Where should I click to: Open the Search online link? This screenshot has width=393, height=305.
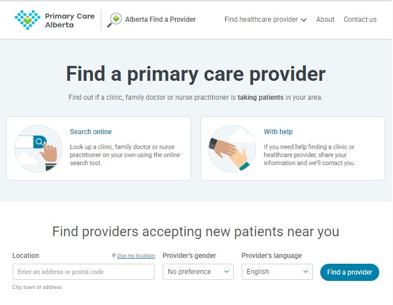(91, 132)
